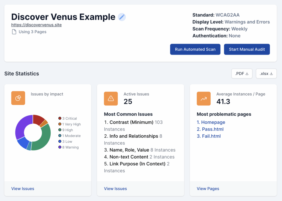Export statistics as .xlsx file
The image size is (282, 201).
tap(266, 74)
